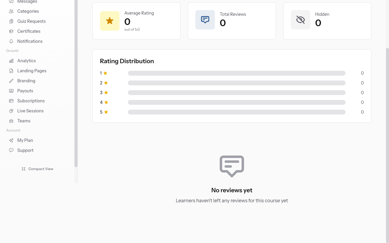Click the Certificates ribbon icon
Viewport: 389px width, 243px height.
pos(11,31)
